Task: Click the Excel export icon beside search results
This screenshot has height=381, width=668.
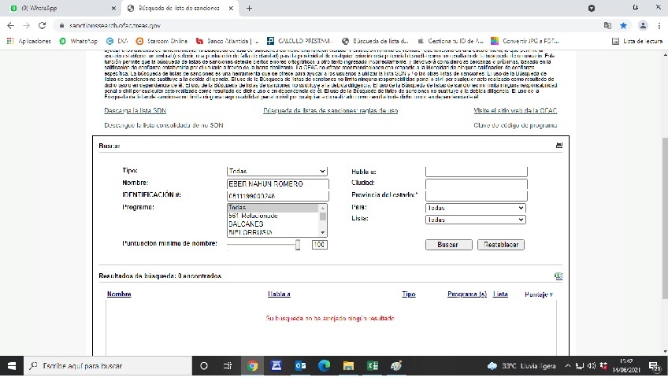Action: pyautogui.click(x=558, y=276)
